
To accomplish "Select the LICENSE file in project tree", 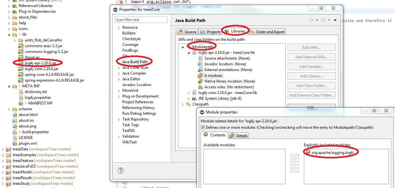I will (26, 138).
